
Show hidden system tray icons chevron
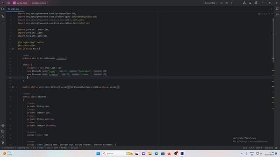click(x=241, y=154)
